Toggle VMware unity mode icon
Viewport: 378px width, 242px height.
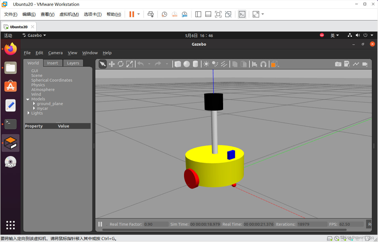(x=228, y=14)
